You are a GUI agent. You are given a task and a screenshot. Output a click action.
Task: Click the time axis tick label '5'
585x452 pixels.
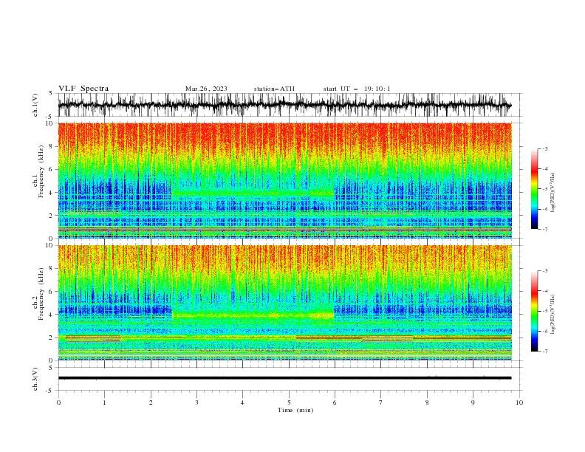coord(289,403)
